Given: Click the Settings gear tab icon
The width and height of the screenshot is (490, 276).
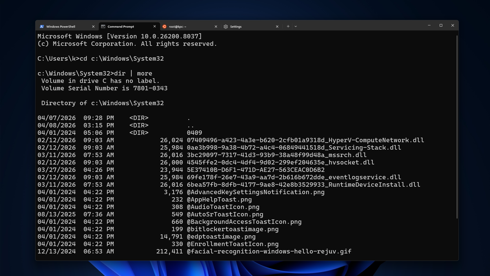Looking at the screenshot, I should tap(226, 26).
